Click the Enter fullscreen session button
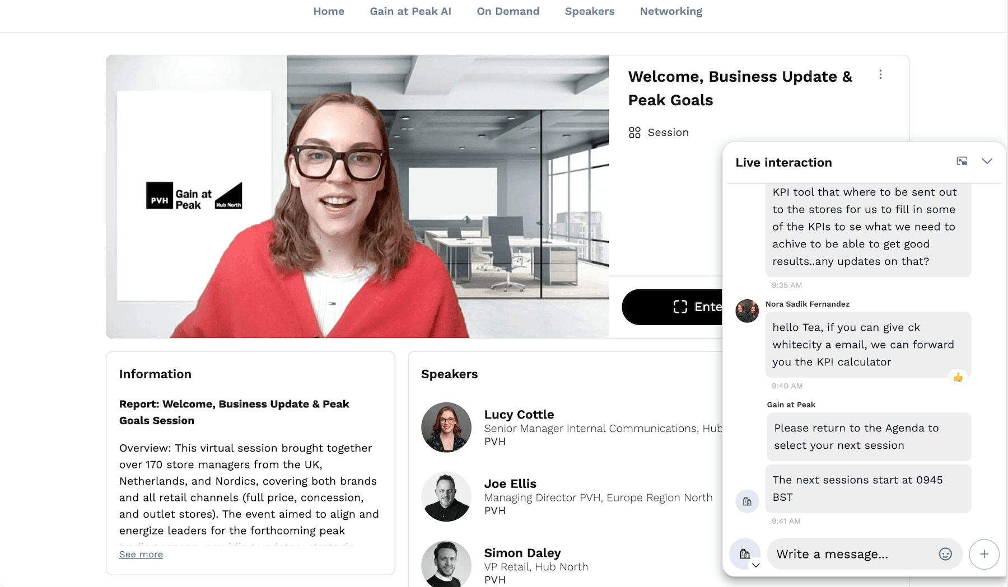 [673, 307]
